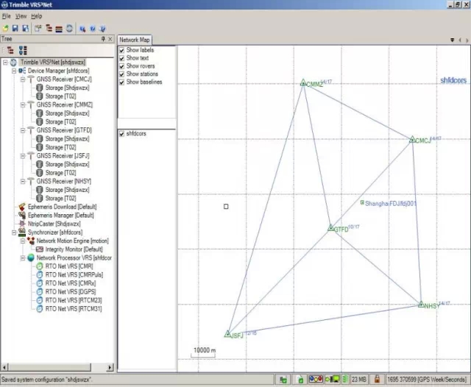Click the CMRPuls RTO Net VRS item

74,275
